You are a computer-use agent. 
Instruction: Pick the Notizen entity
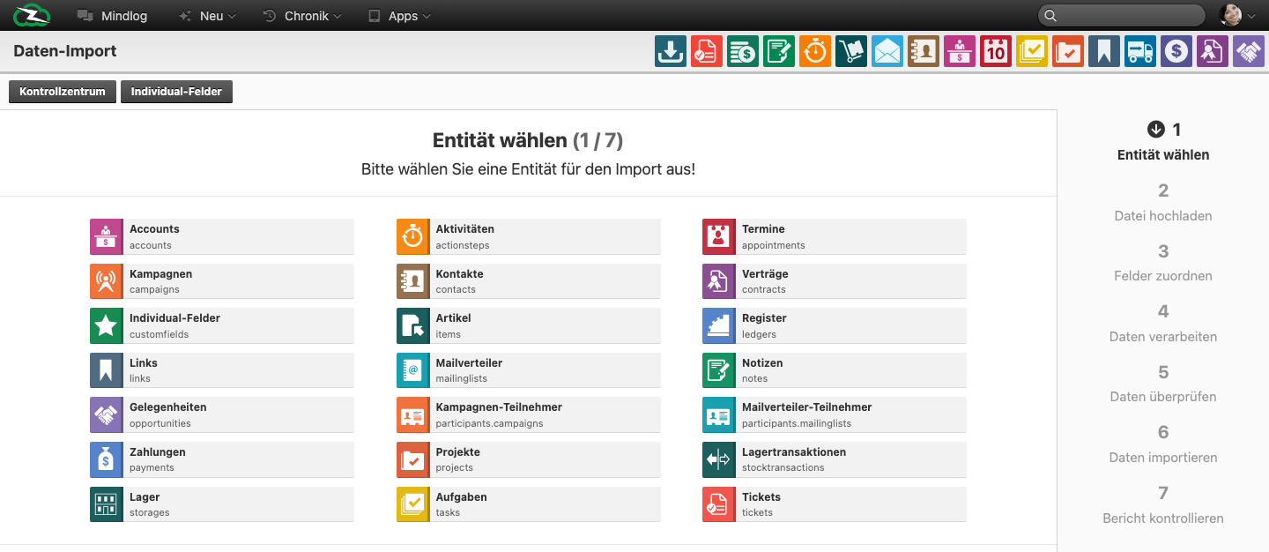[835, 370]
